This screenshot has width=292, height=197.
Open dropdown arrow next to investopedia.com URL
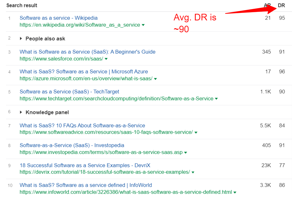[186, 153]
